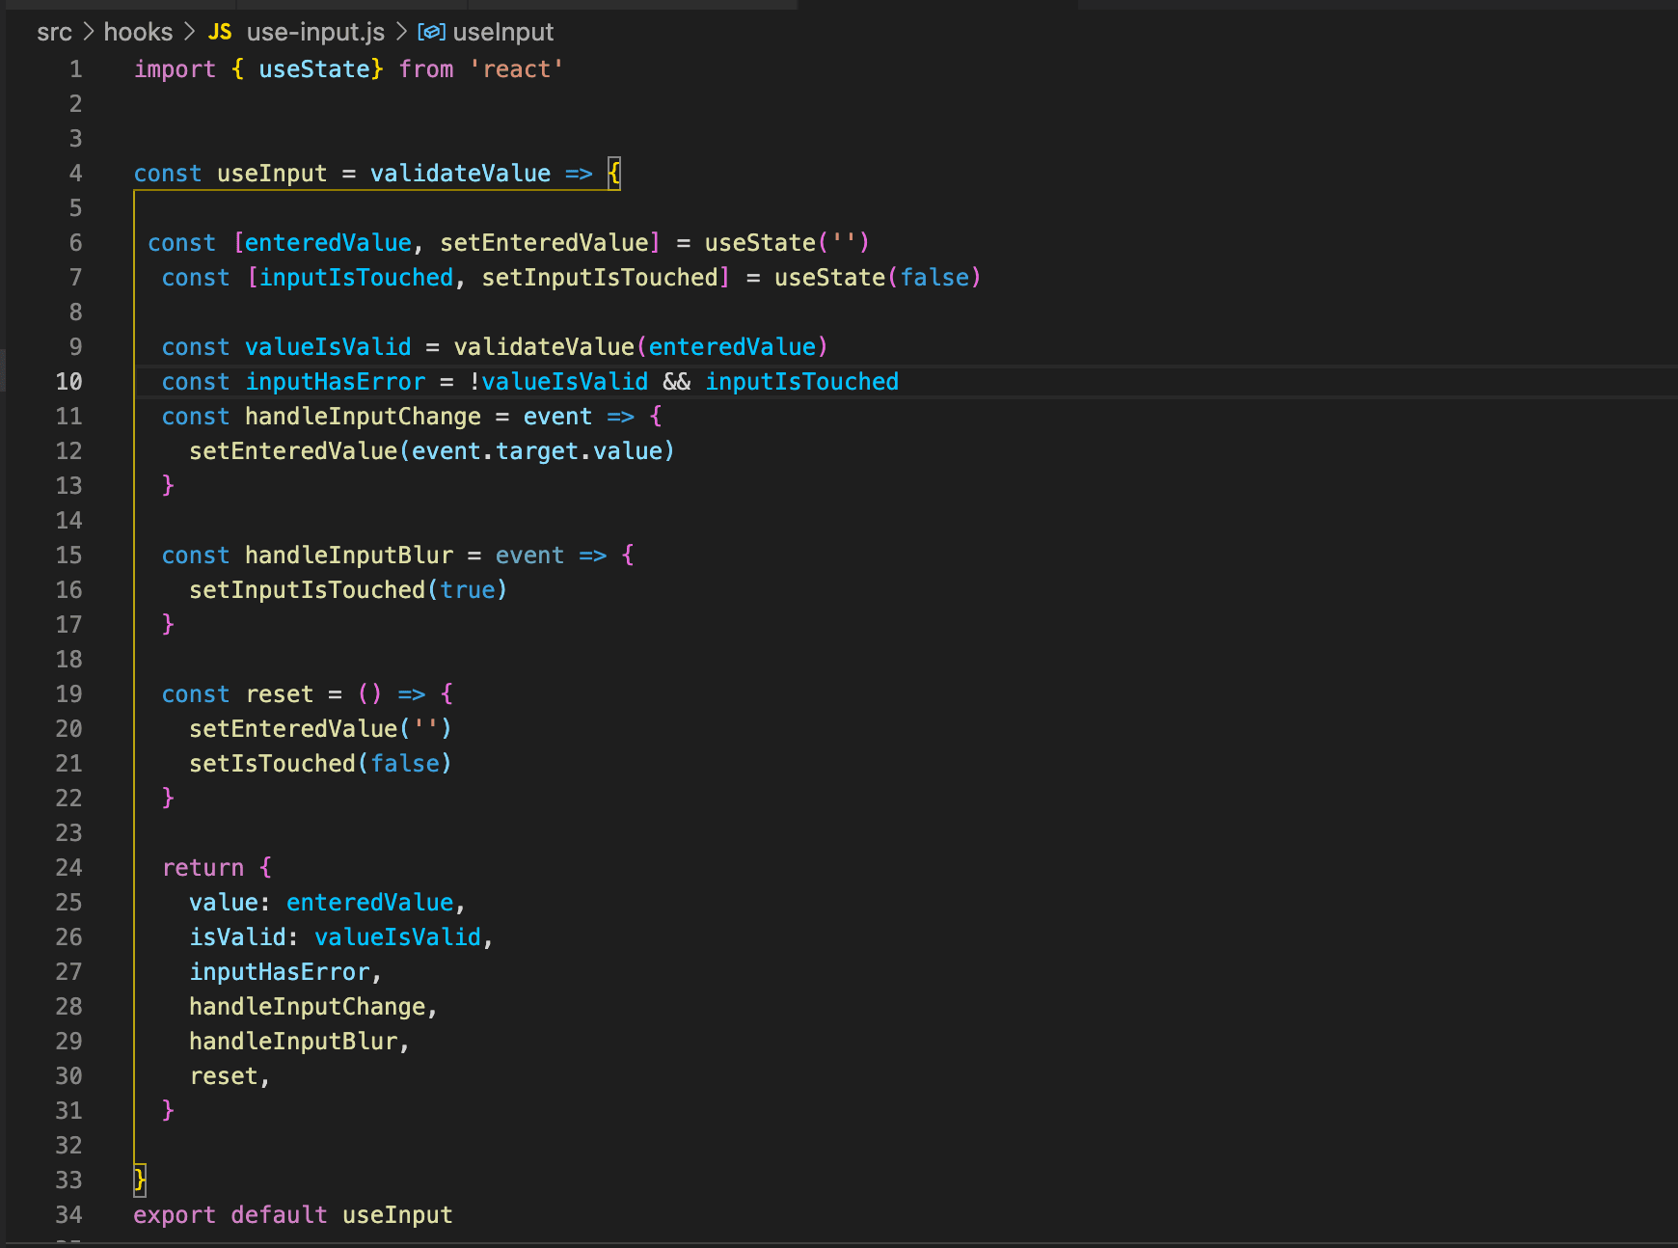The width and height of the screenshot is (1678, 1248).
Task: Click the highlighted opening brace on line 4
Action: (614, 174)
